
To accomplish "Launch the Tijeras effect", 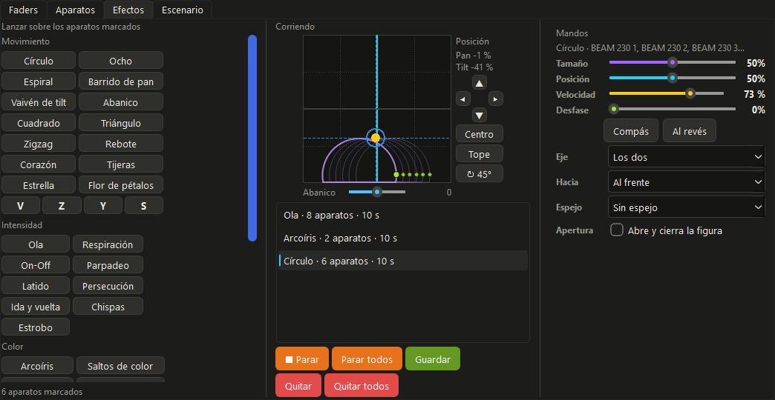I will coord(121,164).
